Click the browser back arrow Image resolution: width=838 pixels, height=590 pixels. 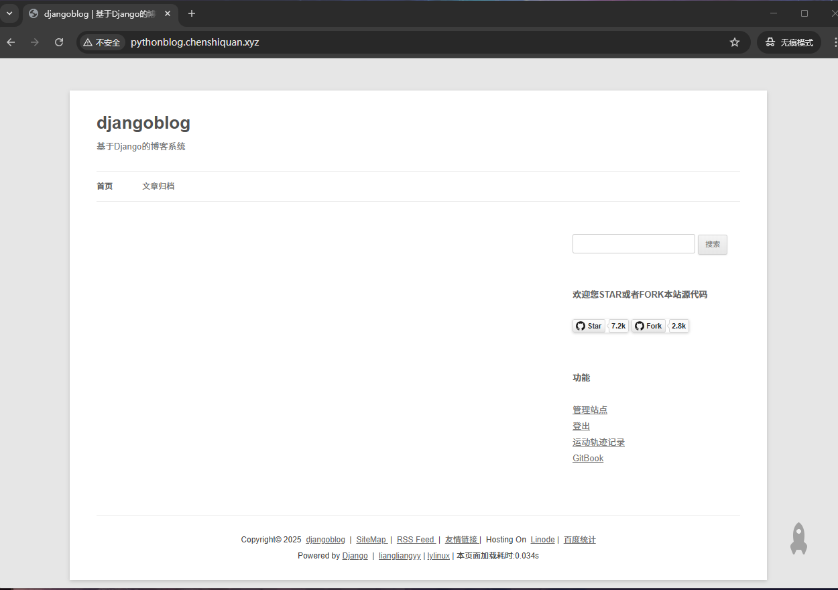(11, 42)
